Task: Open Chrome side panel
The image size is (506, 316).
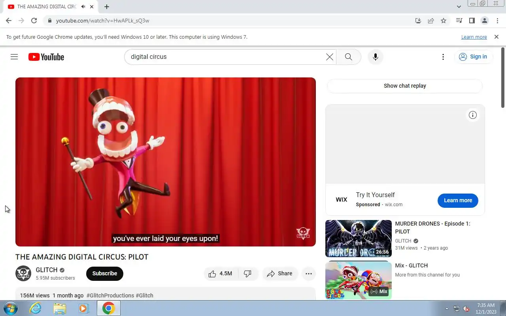Action: click(472, 21)
